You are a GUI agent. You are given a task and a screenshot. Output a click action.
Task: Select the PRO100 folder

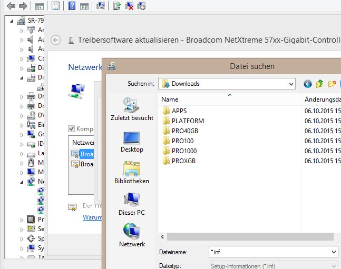click(x=178, y=141)
